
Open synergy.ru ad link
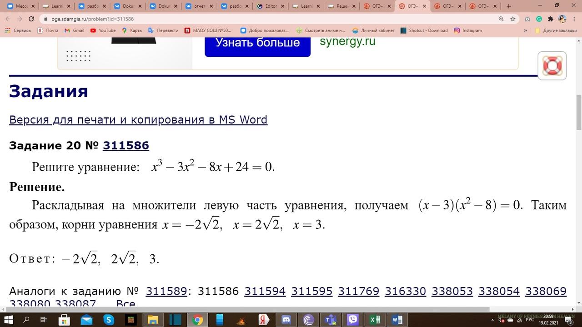348,41
